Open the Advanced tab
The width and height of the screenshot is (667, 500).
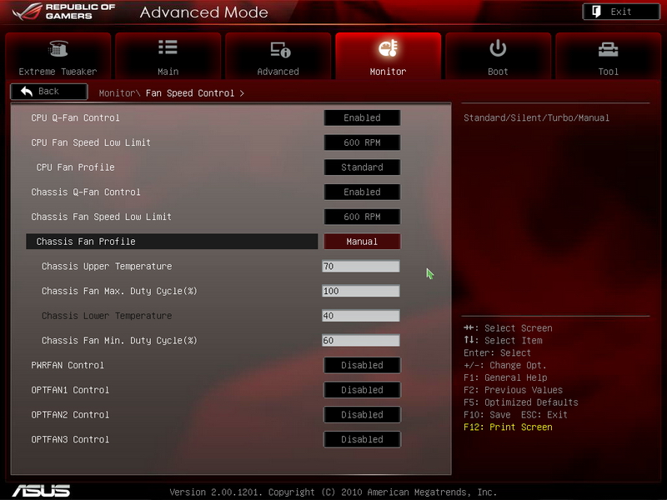[x=278, y=56]
